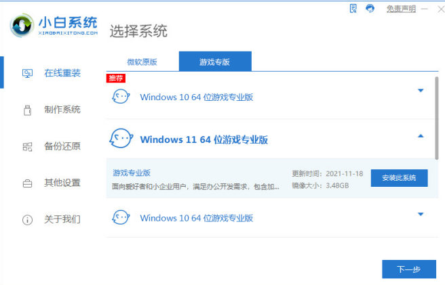Click the 游戏专业版 edition label

click(x=132, y=173)
